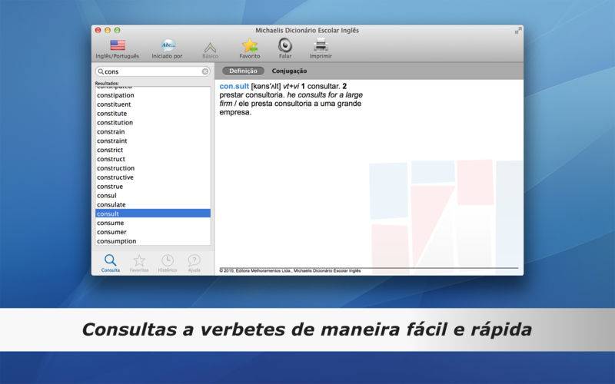
Task: Open the Consulta tab at the bottom
Action: pos(110,263)
